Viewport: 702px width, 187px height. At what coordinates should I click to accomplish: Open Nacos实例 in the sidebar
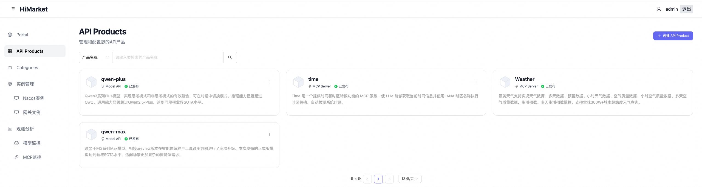click(x=33, y=98)
